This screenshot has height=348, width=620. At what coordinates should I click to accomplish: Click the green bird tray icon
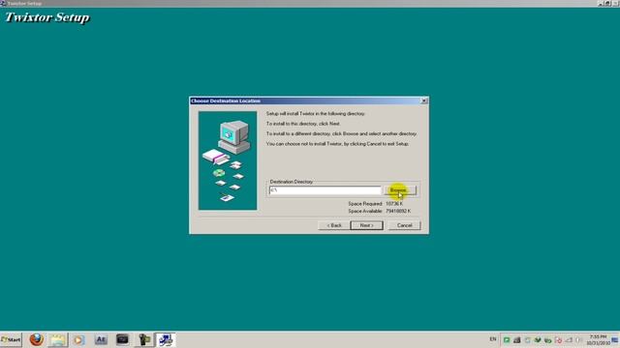[538, 339]
